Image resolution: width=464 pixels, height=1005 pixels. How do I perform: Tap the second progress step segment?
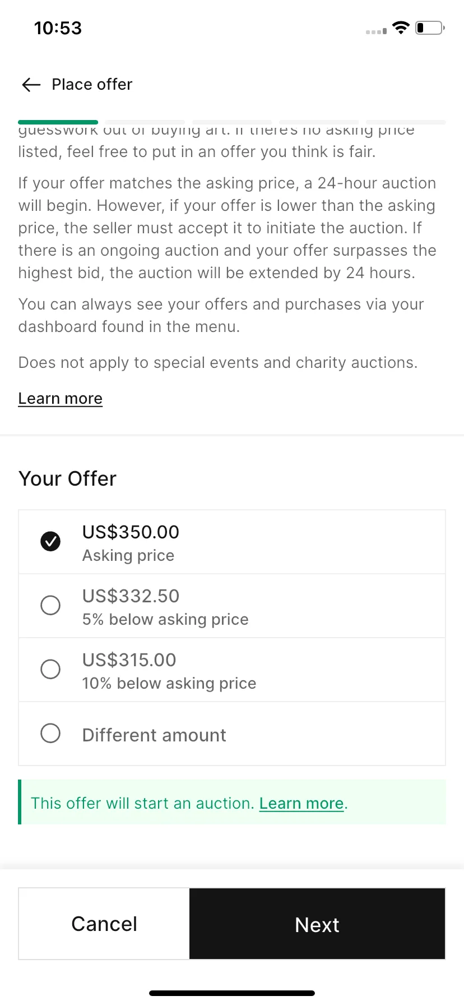(x=145, y=122)
